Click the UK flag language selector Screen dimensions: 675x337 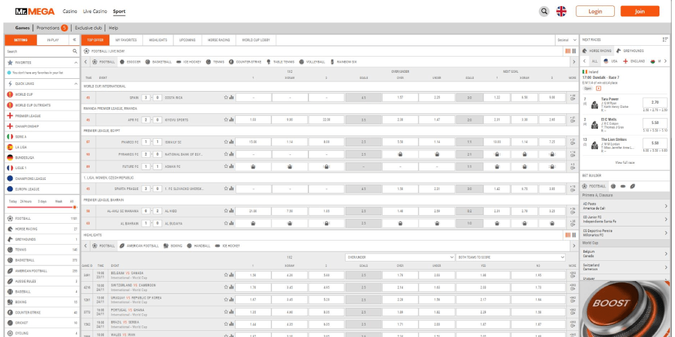click(x=561, y=11)
